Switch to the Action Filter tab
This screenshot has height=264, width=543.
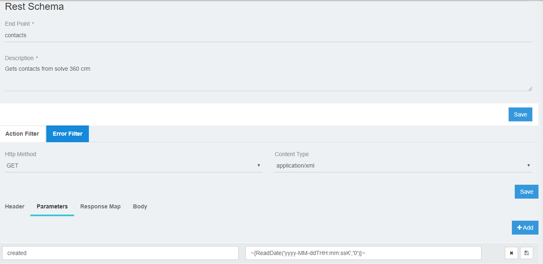click(22, 134)
